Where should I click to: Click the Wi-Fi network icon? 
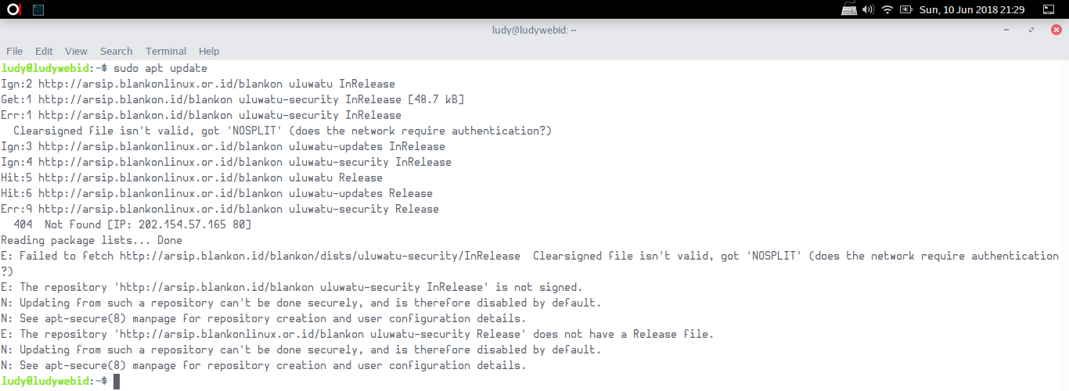(887, 9)
